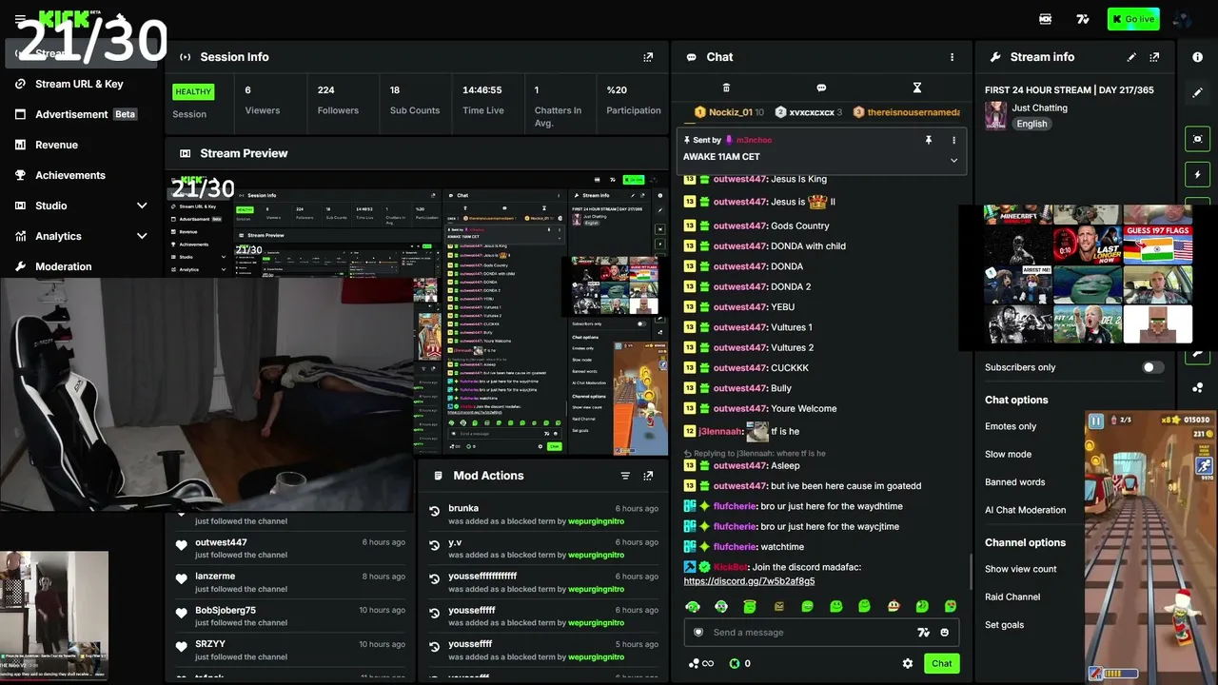Image resolution: width=1218 pixels, height=685 pixels.
Task: Click Set goals option
Action: (x=1004, y=625)
